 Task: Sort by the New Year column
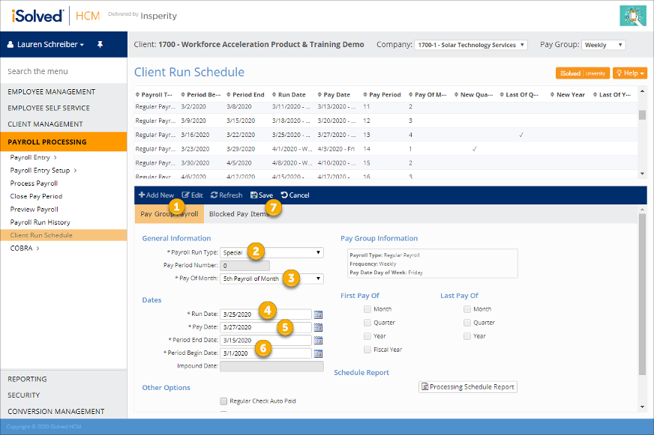click(568, 94)
